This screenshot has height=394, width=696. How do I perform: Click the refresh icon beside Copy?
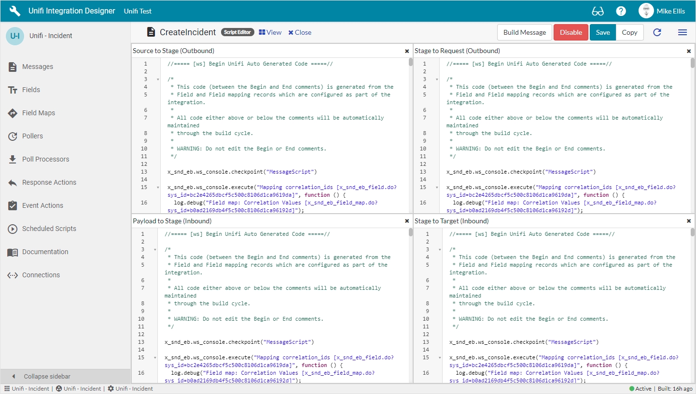click(x=657, y=32)
